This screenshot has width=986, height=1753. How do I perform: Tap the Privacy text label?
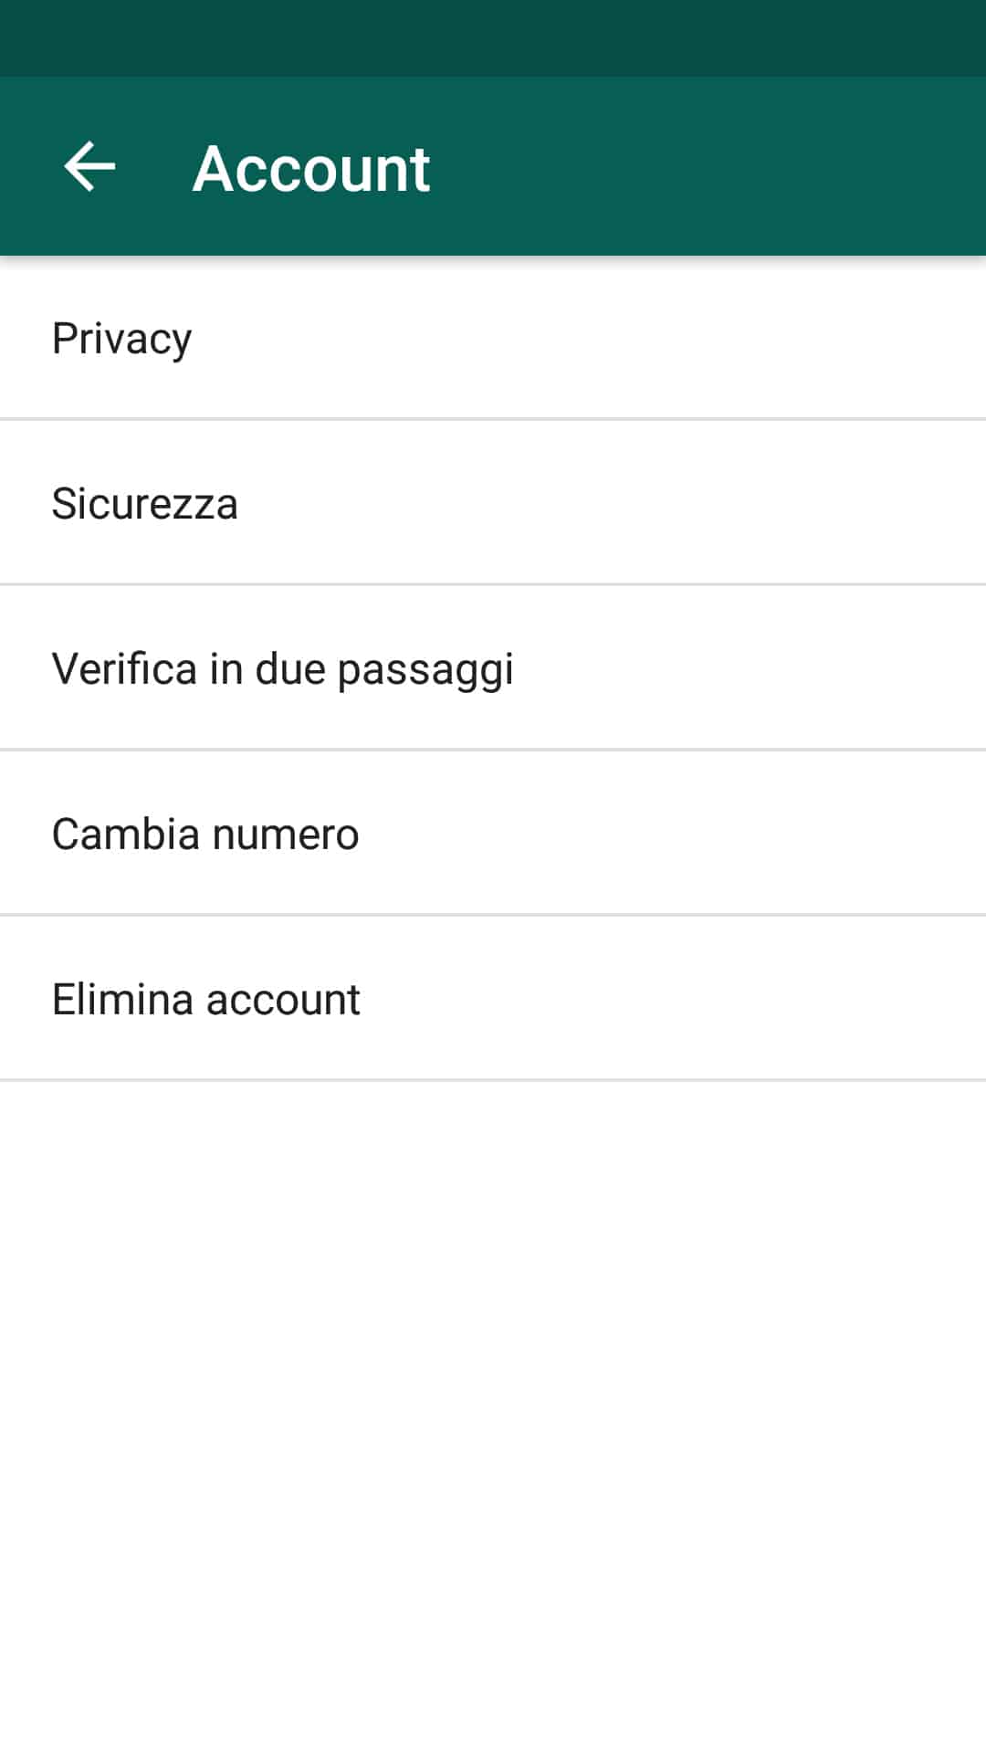click(121, 339)
